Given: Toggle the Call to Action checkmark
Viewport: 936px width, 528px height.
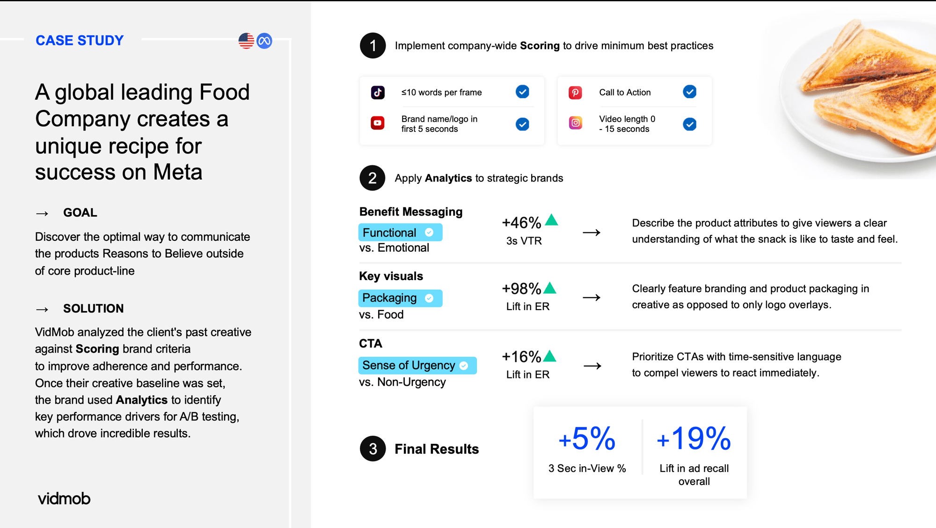Looking at the screenshot, I should pyautogui.click(x=689, y=92).
